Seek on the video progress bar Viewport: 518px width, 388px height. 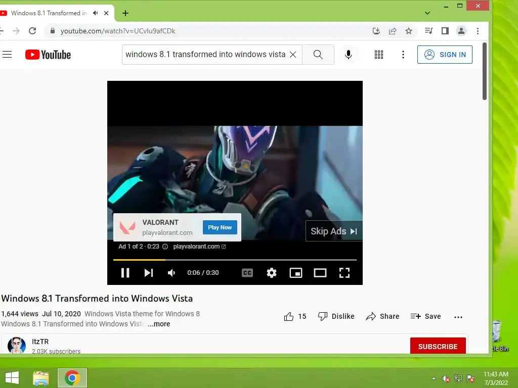[x=235, y=260]
